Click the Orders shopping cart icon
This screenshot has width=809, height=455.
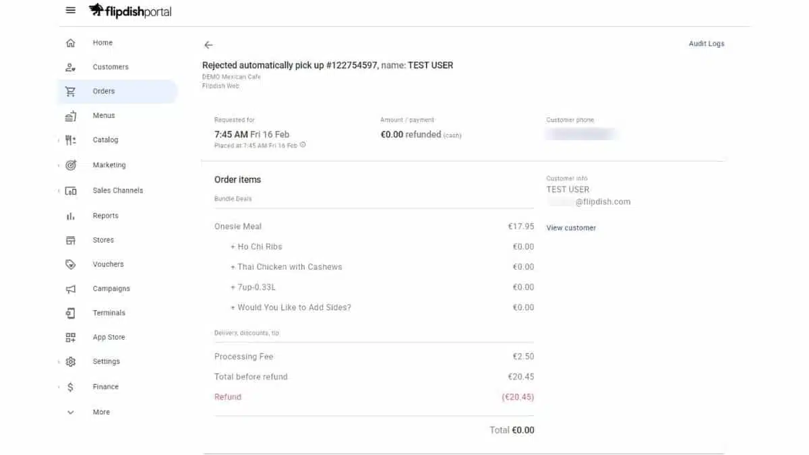(71, 92)
